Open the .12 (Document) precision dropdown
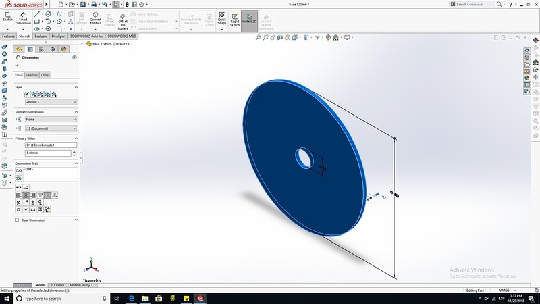 click(x=51, y=128)
